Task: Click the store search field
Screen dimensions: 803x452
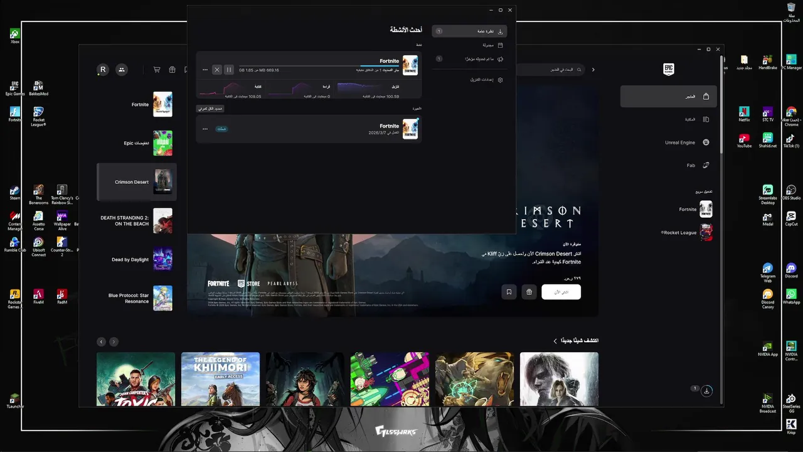Action: [551, 70]
